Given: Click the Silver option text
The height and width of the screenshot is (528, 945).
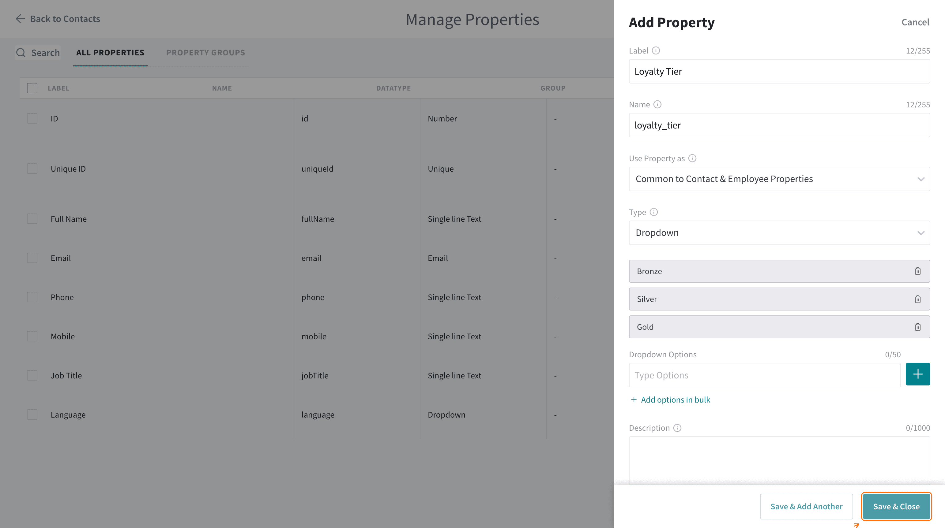Looking at the screenshot, I should pos(647,299).
